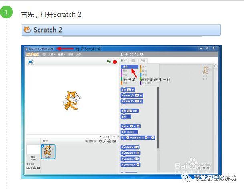Select the 控制 (Control) block category

click(144, 71)
